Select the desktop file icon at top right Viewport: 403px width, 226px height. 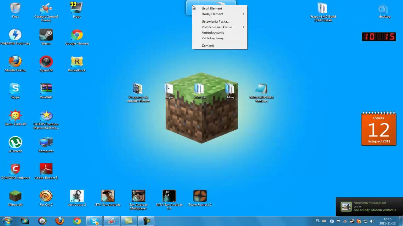tap(384, 10)
